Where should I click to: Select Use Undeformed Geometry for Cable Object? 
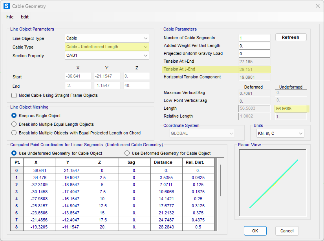click(x=14, y=153)
